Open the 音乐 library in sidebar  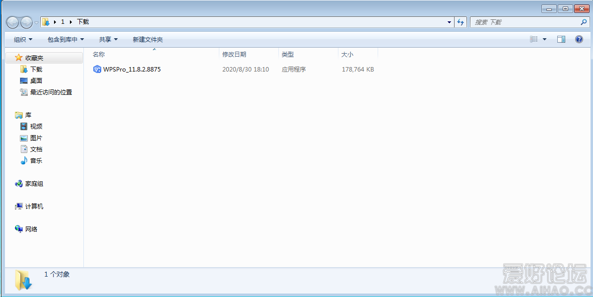pyautogui.click(x=36, y=160)
